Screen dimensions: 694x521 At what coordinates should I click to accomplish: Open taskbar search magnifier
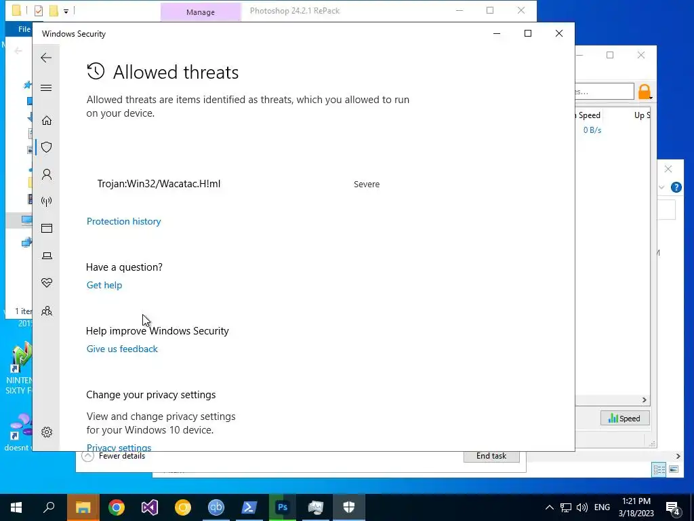tap(49, 507)
